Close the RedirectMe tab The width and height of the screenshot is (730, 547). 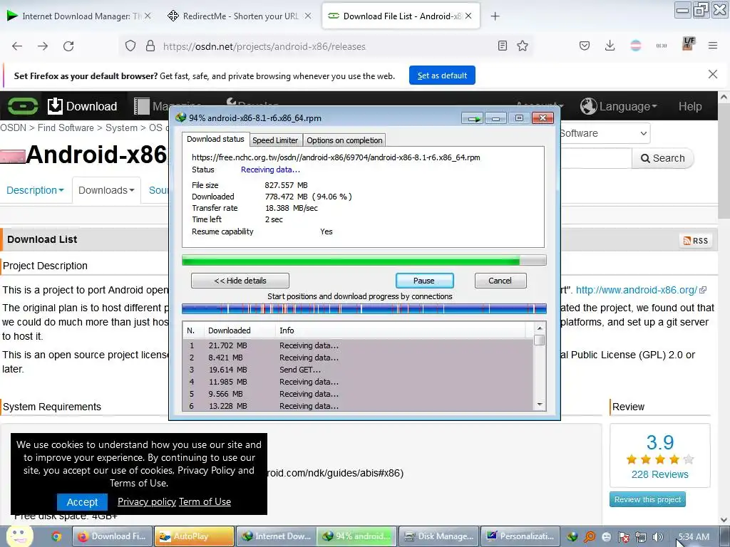pos(308,16)
